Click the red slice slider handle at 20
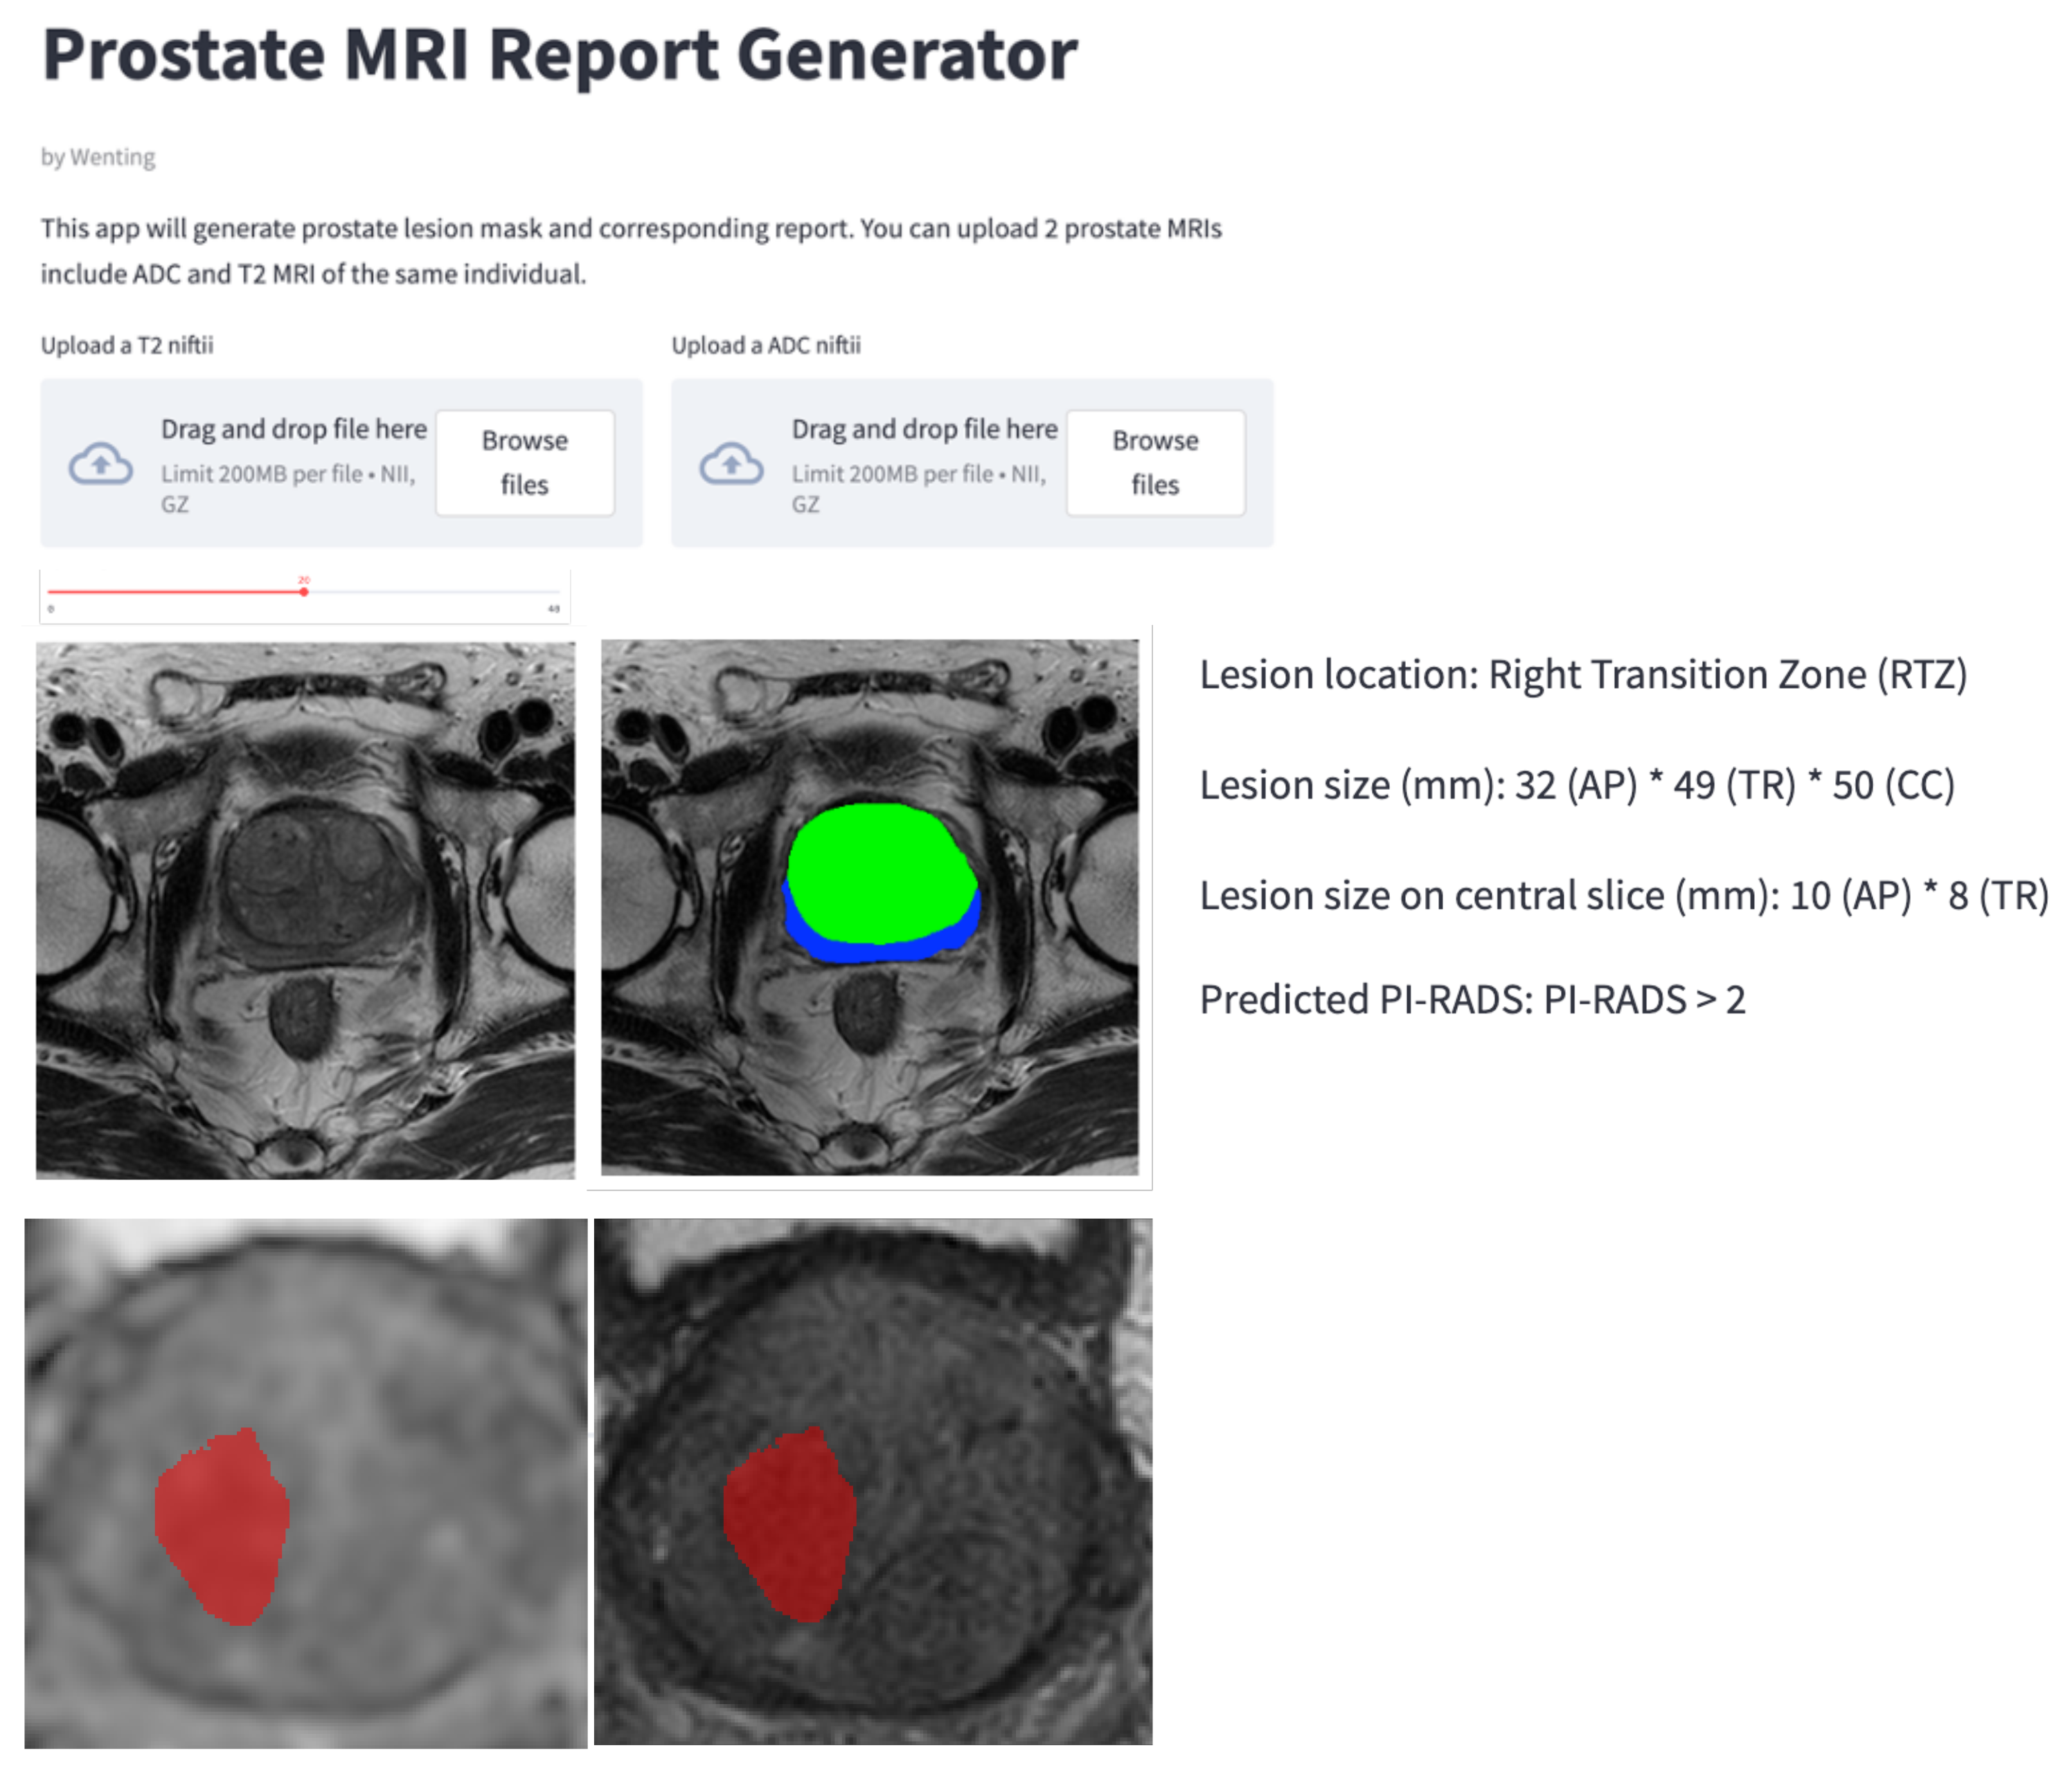Screen dimensions: 2072x1774 coord(304,592)
